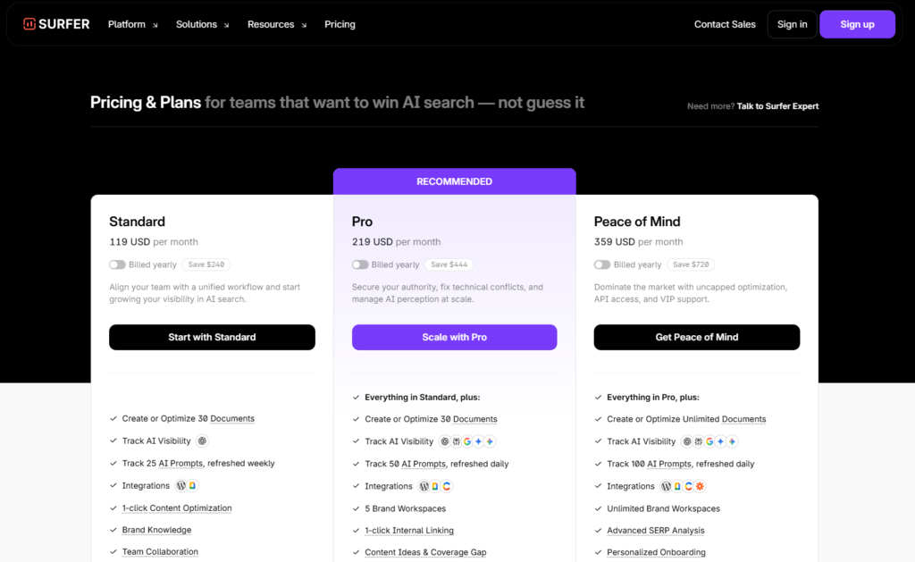Click the Google Docs icon in Standard integrations
The height and width of the screenshot is (562, 915).
(192, 486)
